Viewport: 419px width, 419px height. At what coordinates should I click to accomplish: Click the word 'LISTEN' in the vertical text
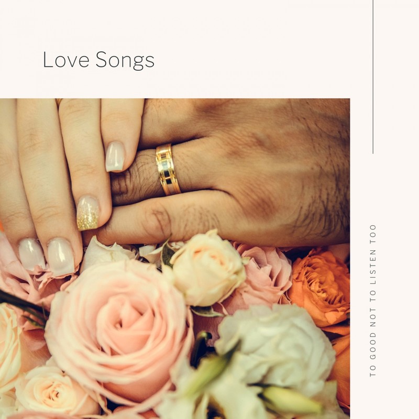click(x=373, y=267)
